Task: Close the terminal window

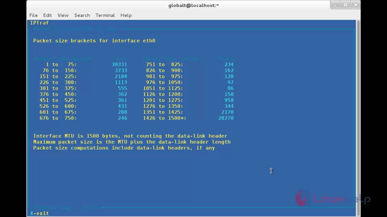Action: (356, 5)
